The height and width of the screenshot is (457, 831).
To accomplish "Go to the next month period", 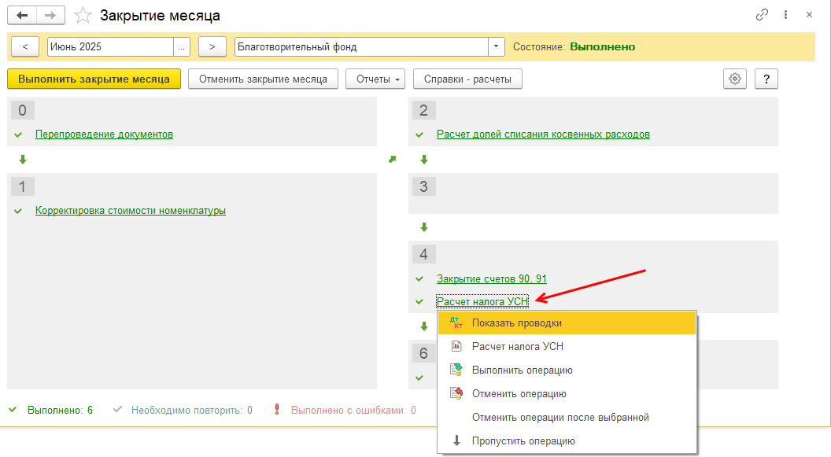I will pyautogui.click(x=212, y=46).
